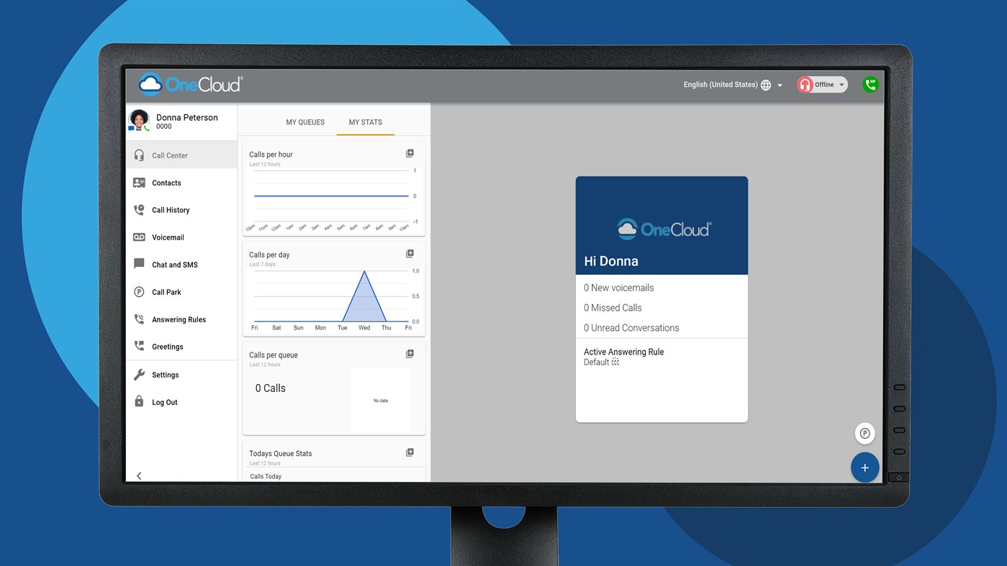
Task: Open the Greetings section
Action: coord(167,347)
